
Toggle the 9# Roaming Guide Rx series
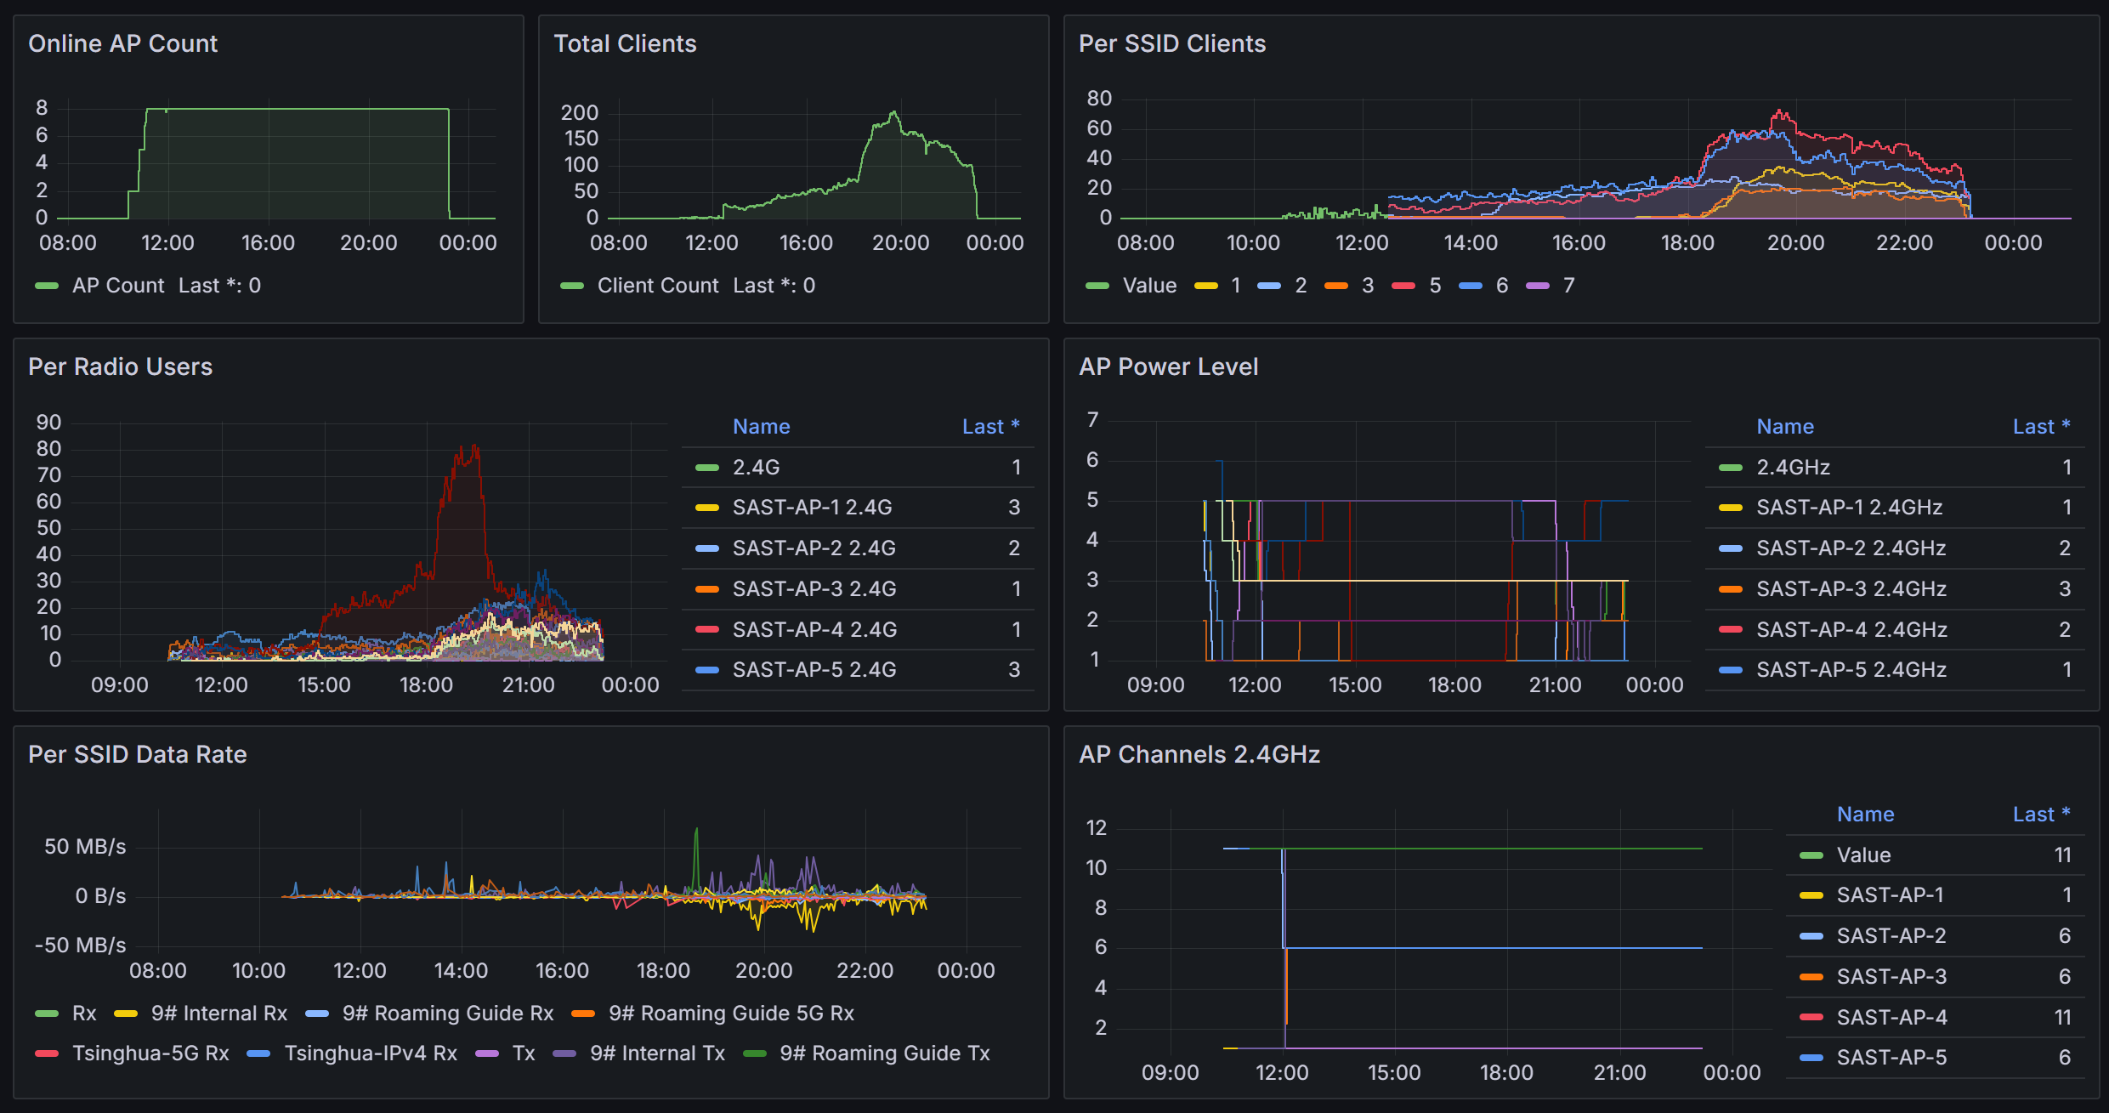pyautogui.click(x=448, y=1014)
